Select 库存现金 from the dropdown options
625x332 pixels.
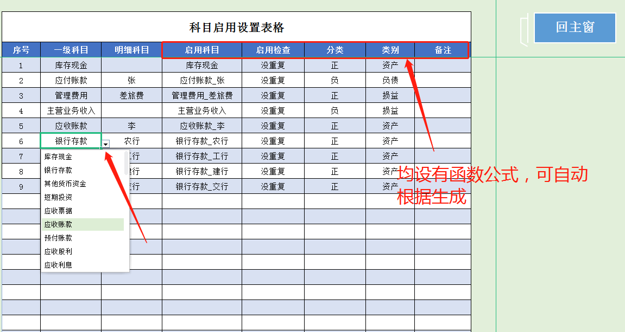(59, 156)
